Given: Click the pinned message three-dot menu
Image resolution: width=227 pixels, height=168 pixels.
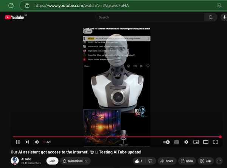Looking at the screenshot, I should [x=148, y=39].
